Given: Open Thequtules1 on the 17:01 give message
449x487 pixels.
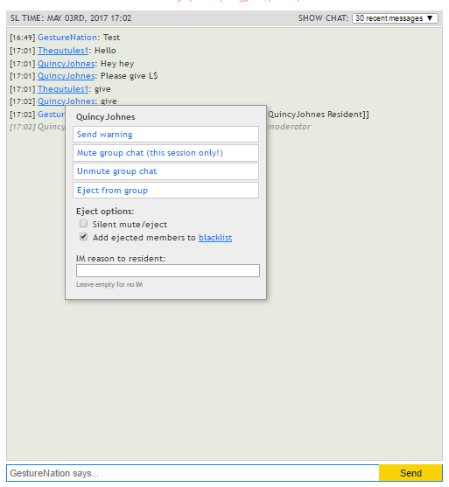Looking at the screenshot, I should click(x=63, y=89).
